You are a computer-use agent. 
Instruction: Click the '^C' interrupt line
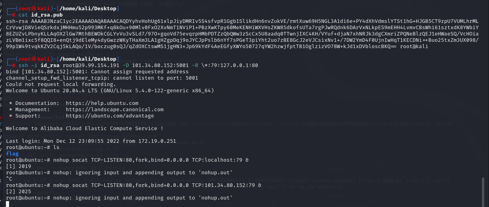click(x=9, y=179)
